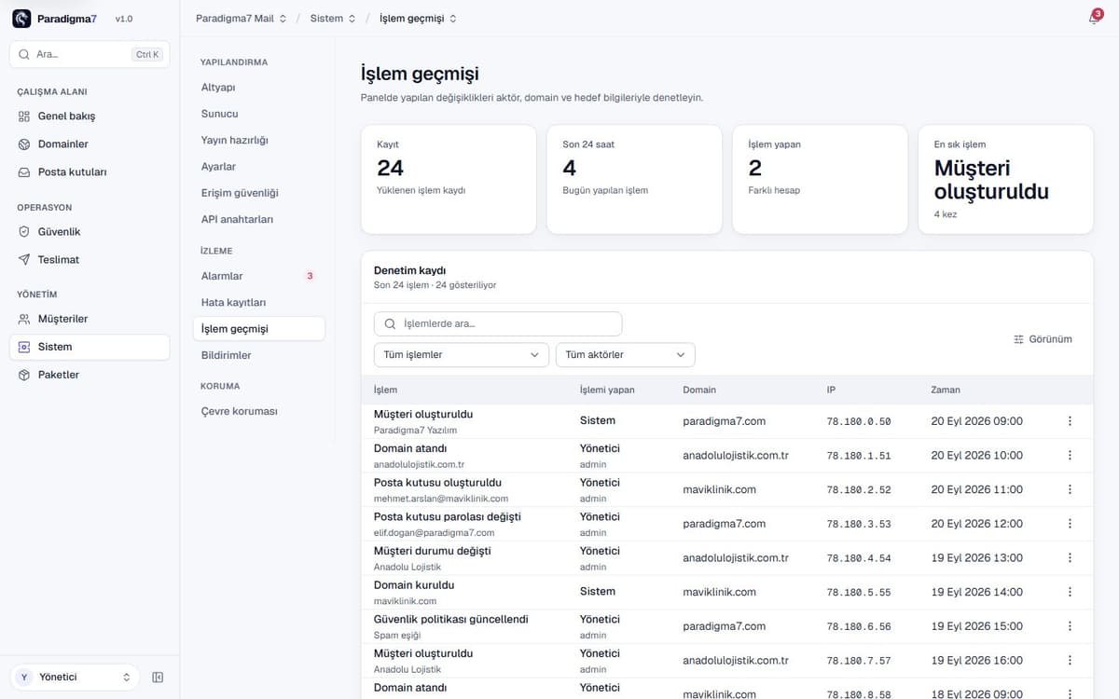Click the Paketler box icon
1119x699 pixels.
point(24,375)
